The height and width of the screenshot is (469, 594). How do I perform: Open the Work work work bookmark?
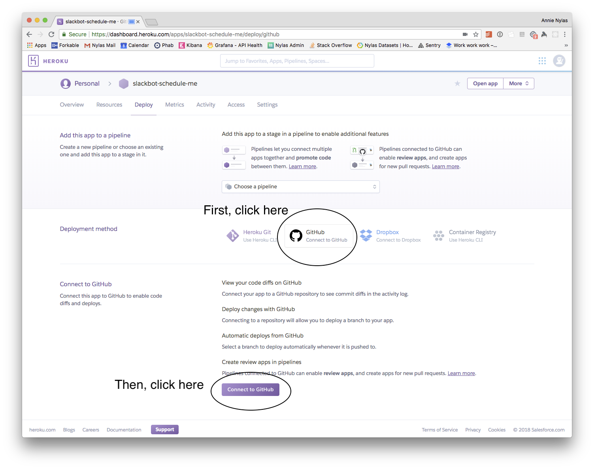click(x=471, y=45)
